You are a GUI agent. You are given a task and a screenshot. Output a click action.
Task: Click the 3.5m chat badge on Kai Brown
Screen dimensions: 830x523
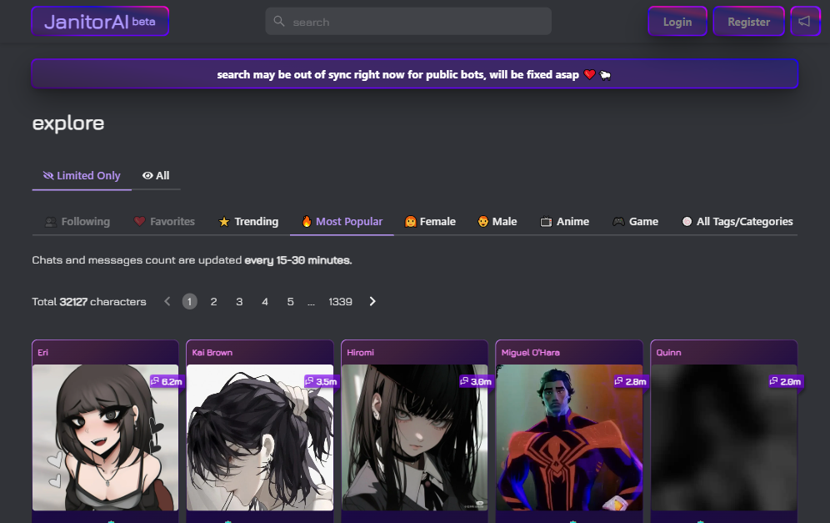coord(322,381)
